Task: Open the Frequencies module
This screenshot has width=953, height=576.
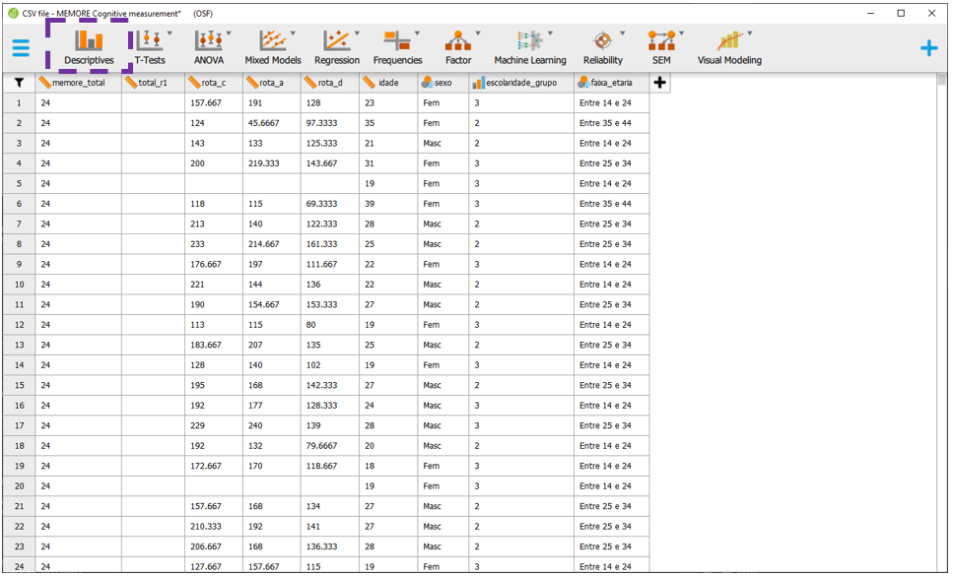Action: (397, 47)
